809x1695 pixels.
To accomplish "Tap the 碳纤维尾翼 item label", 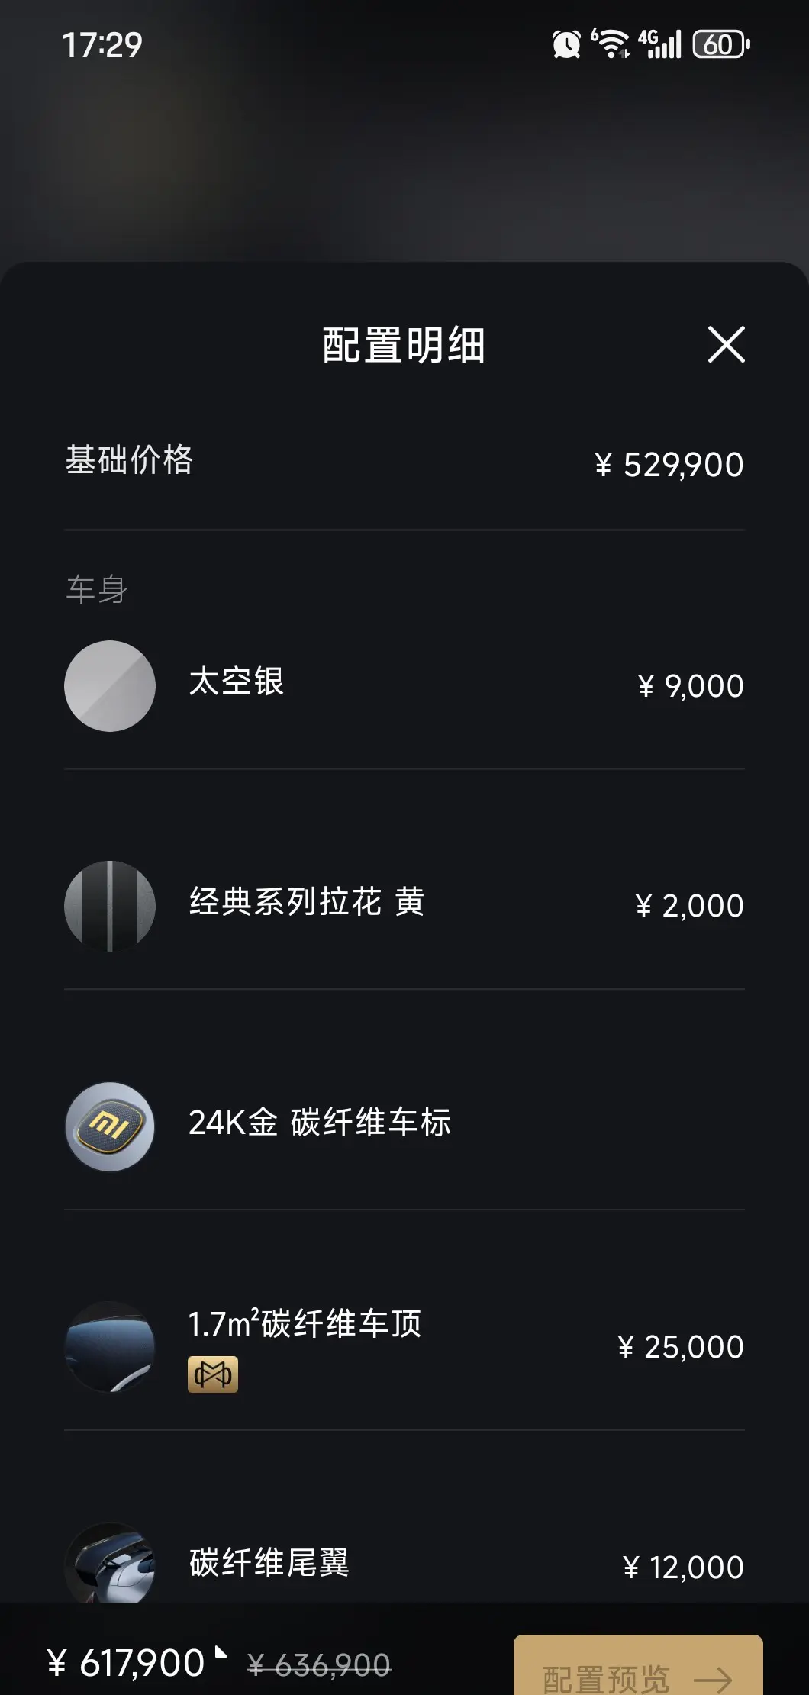I will (269, 1562).
